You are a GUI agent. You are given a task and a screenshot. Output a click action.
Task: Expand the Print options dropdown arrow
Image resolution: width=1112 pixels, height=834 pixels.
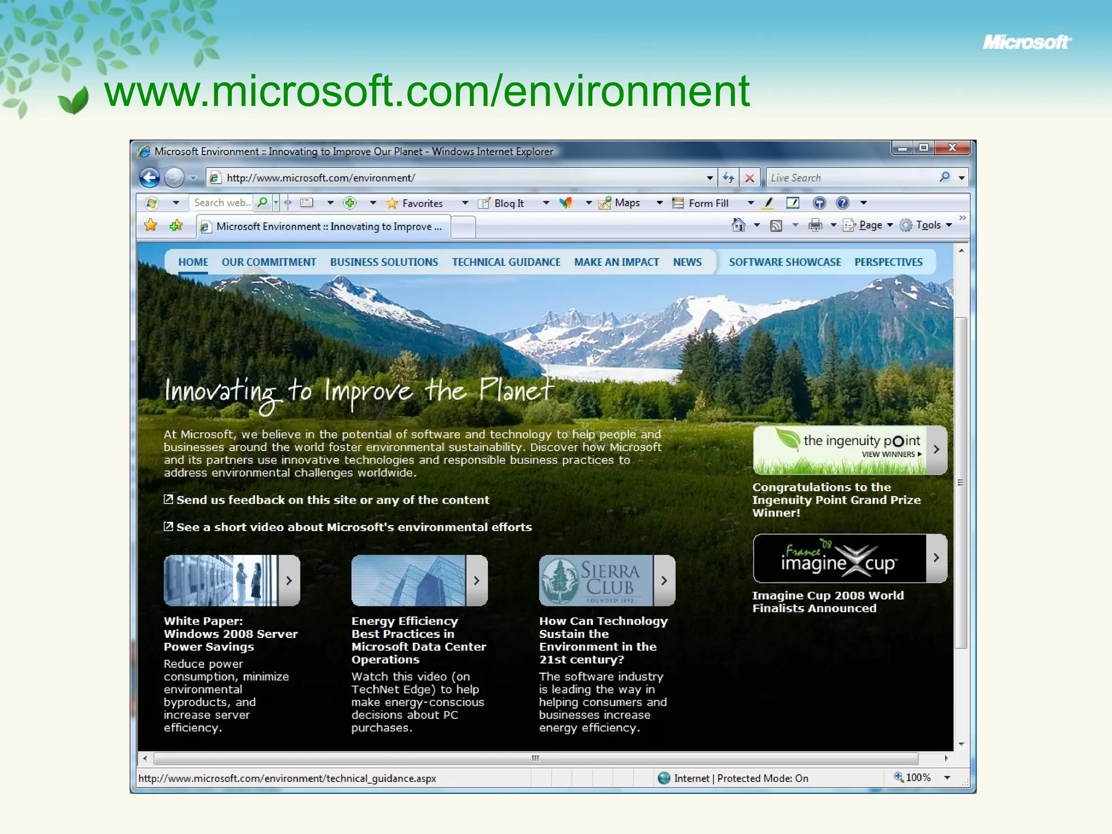click(833, 225)
